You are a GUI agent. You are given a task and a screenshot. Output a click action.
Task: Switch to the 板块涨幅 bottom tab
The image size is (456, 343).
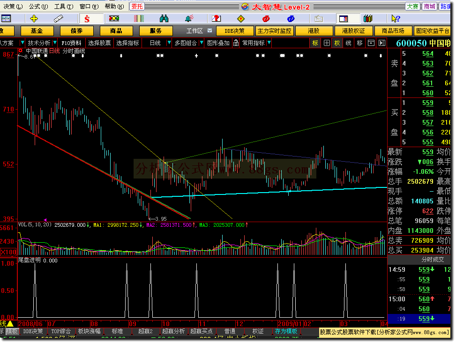[89, 331]
